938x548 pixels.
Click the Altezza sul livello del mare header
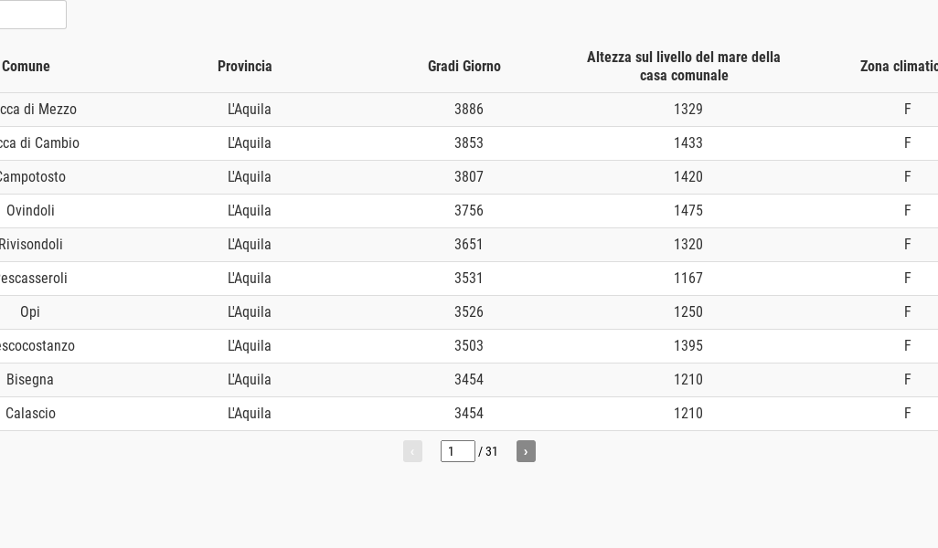tap(684, 67)
